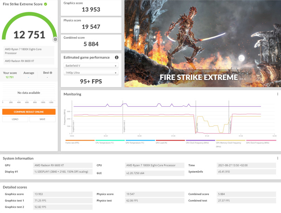Screen dimensions: 281x213
Task: Click Graphics test 1 value 71.25 FPS
Action: [x=63, y=201]
